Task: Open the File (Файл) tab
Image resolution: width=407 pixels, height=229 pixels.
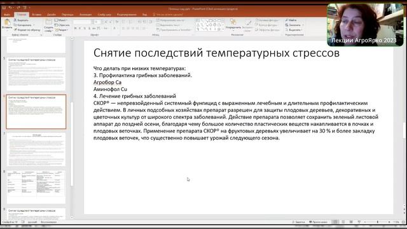Action: [7, 15]
